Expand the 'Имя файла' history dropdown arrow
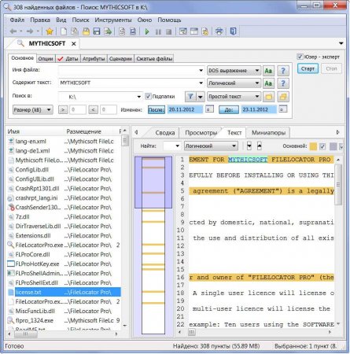 click(x=201, y=71)
